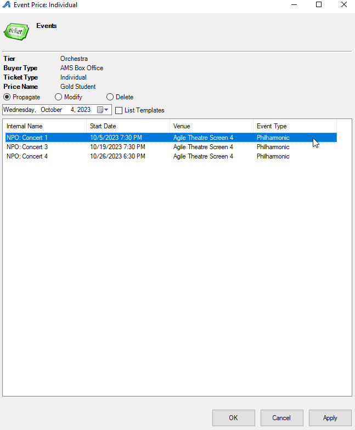Select the NPO: Concert 4 row

(x=171, y=156)
